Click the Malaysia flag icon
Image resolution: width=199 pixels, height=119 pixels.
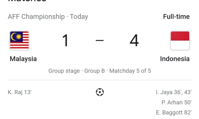[x=19, y=41]
